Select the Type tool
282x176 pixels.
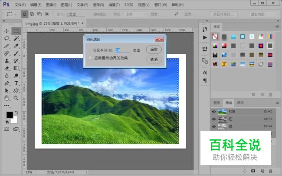pos(16,83)
